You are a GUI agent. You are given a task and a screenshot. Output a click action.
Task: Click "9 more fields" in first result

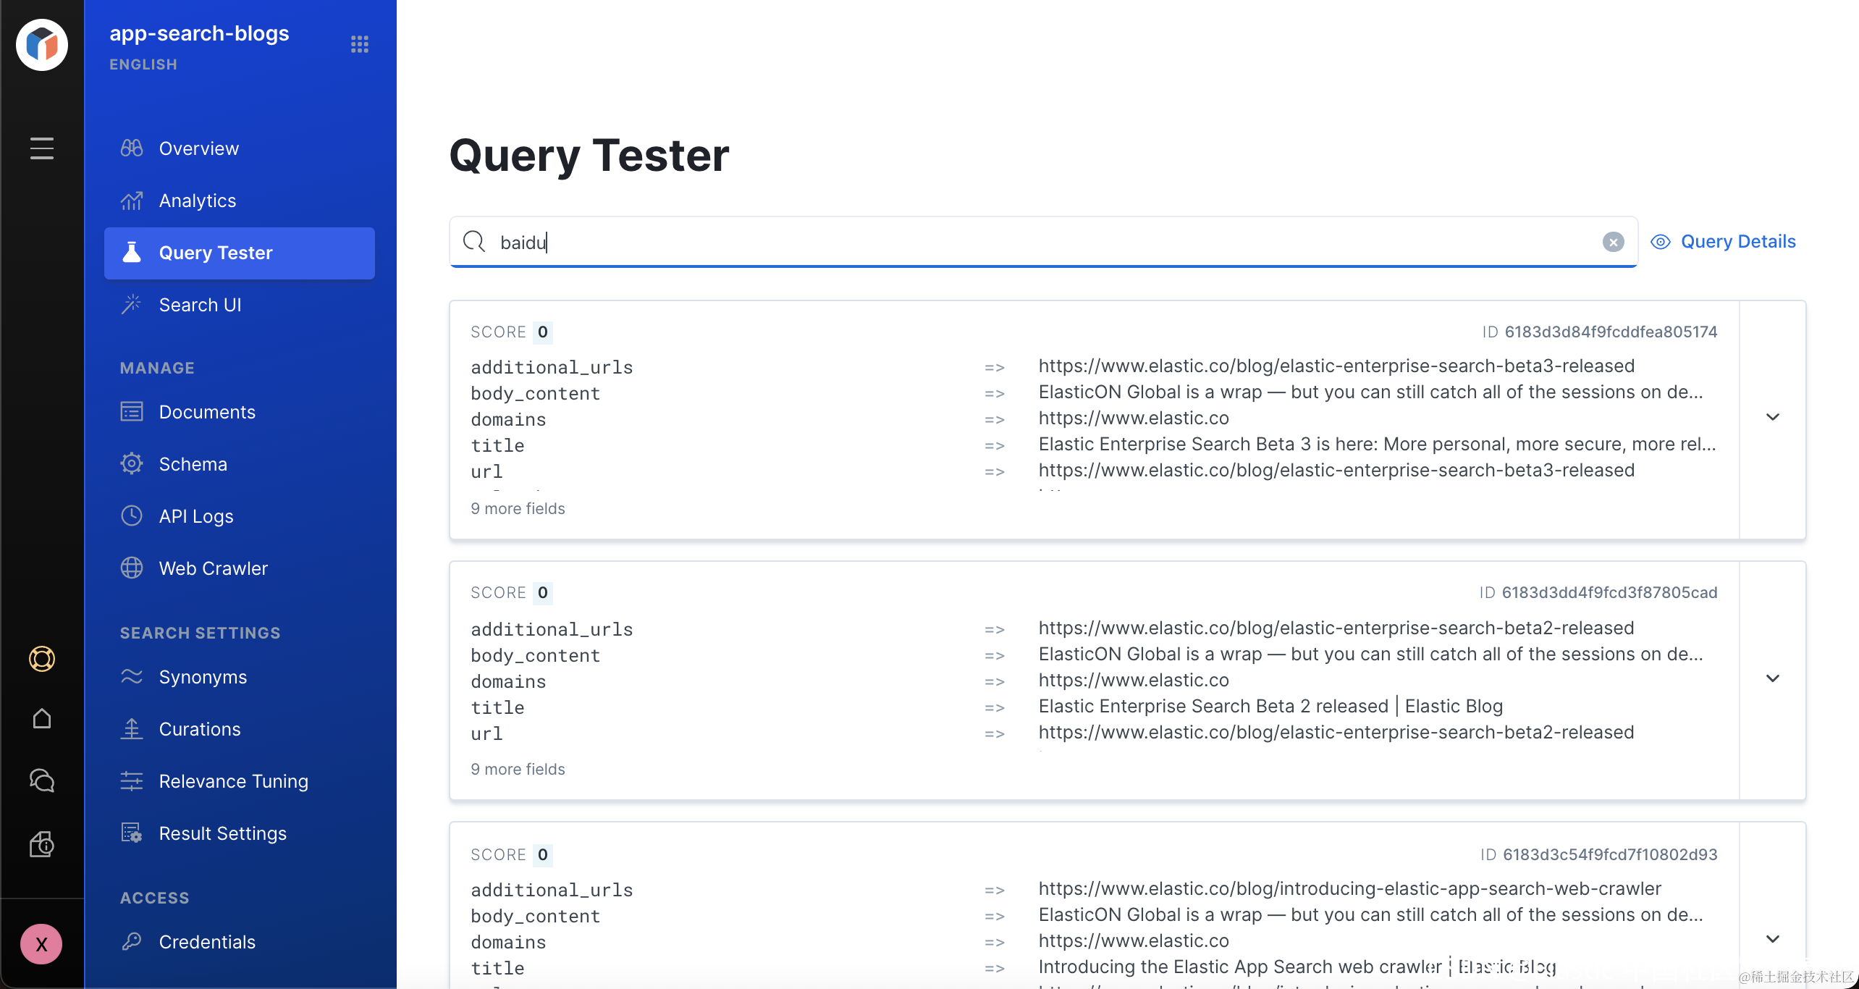click(518, 508)
